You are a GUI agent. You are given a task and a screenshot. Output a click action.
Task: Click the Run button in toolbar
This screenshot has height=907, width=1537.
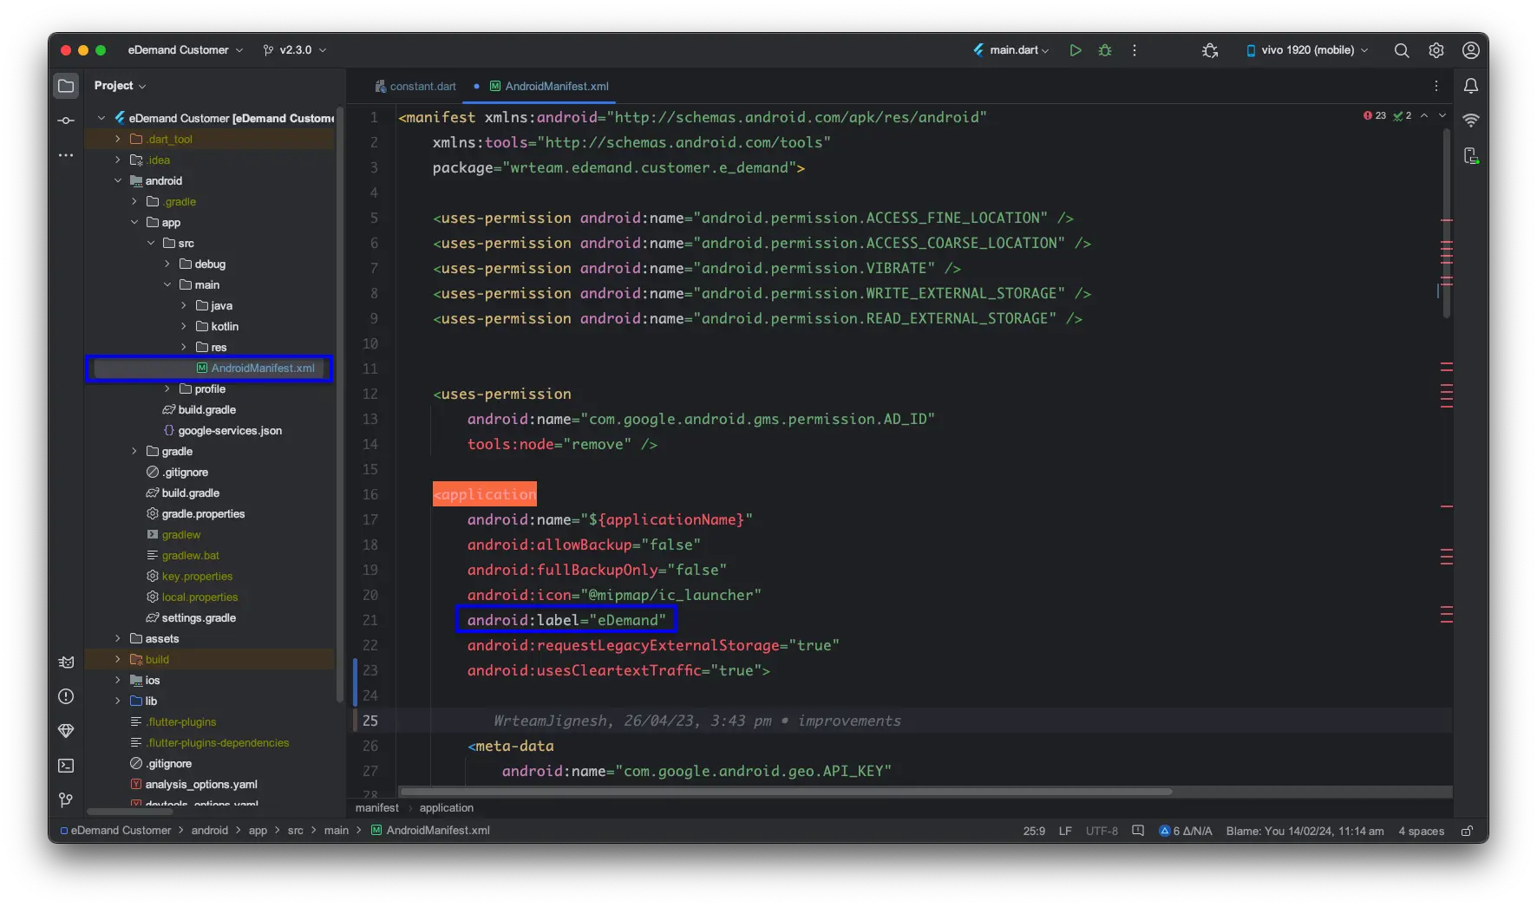coord(1076,50)
